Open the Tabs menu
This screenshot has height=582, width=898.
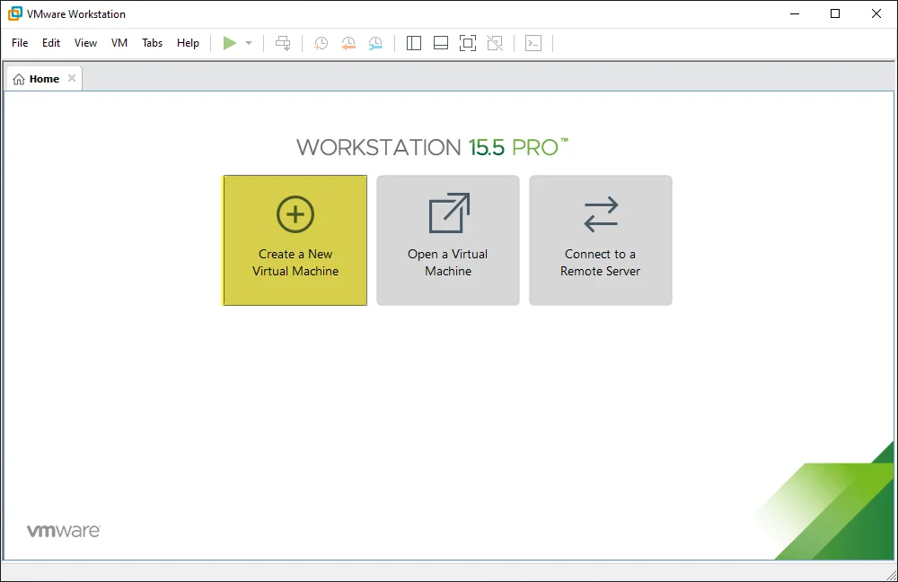click(153, 43)
